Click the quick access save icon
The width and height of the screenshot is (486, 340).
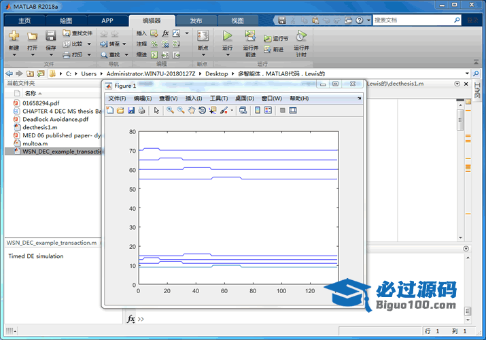point(281,20)
